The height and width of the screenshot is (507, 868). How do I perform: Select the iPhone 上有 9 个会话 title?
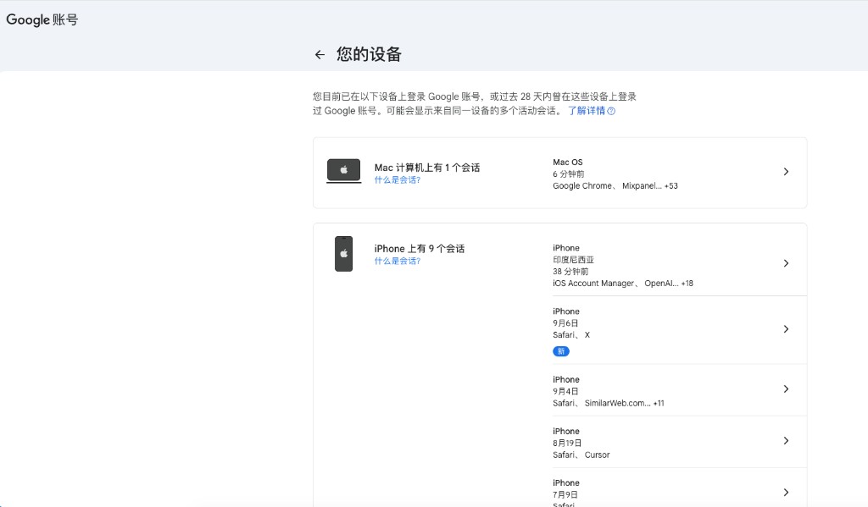pos(419,249)
